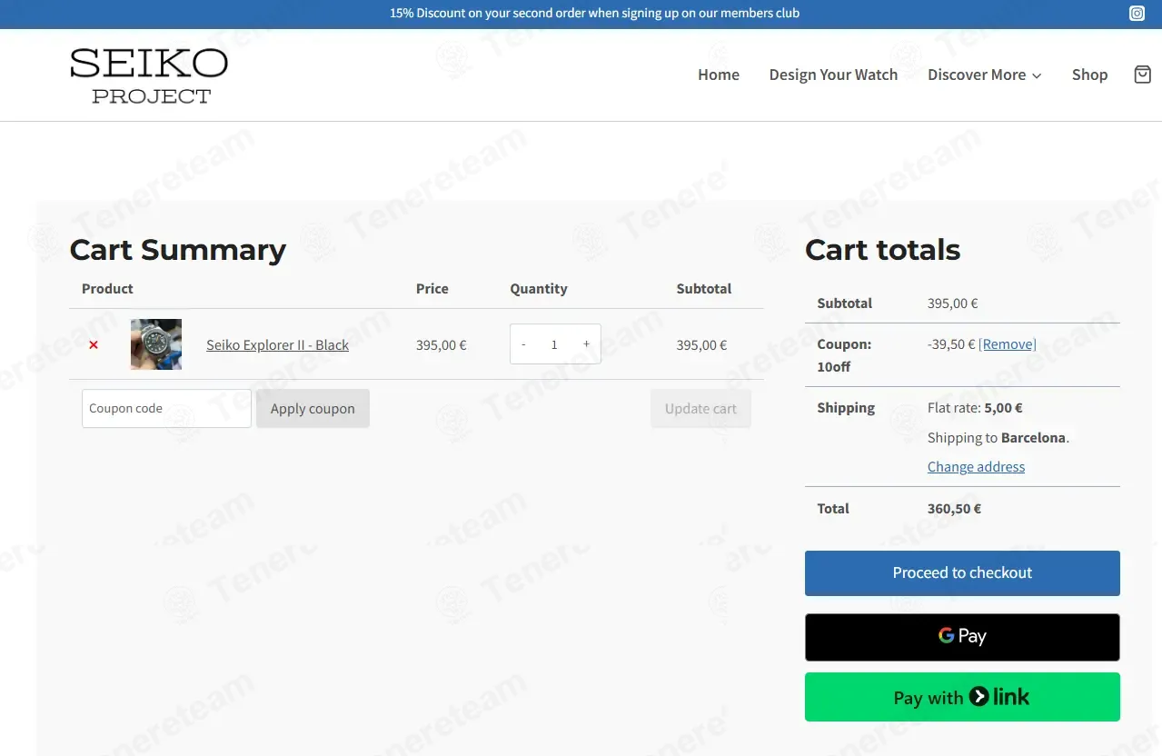Click Proceed to checkout button
Viewport: 1162px width, 756px height.
962,573
